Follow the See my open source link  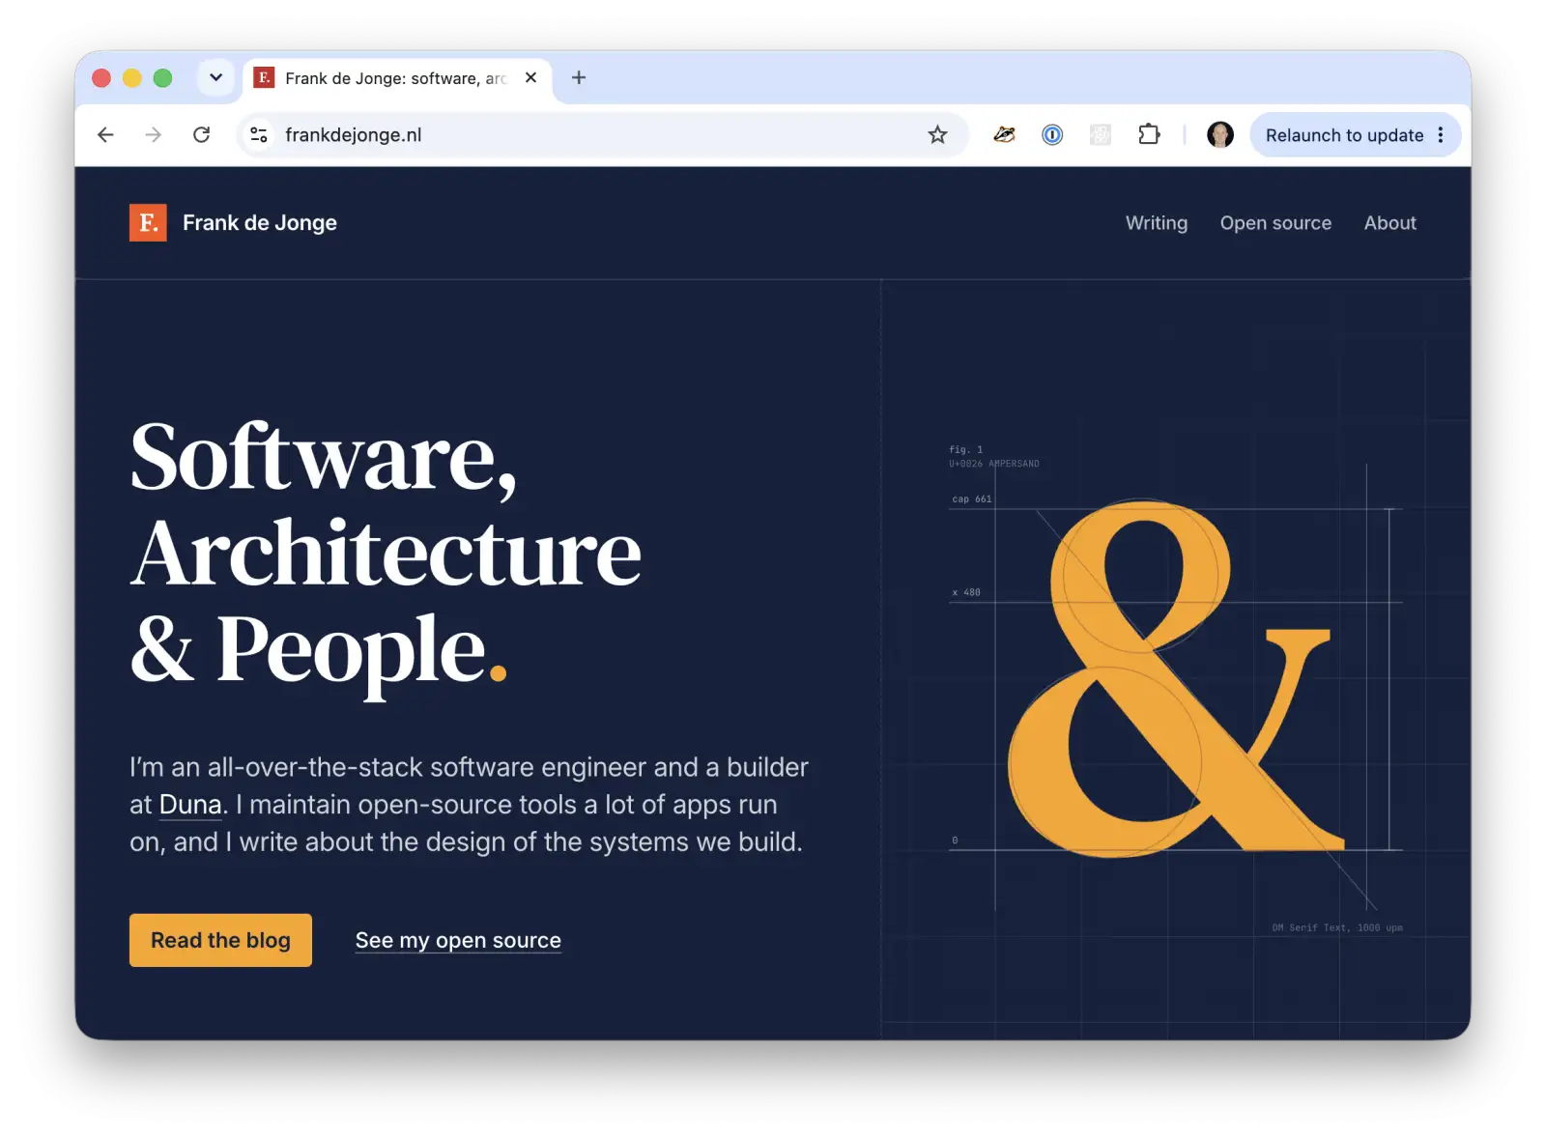[x=458, y=940]
